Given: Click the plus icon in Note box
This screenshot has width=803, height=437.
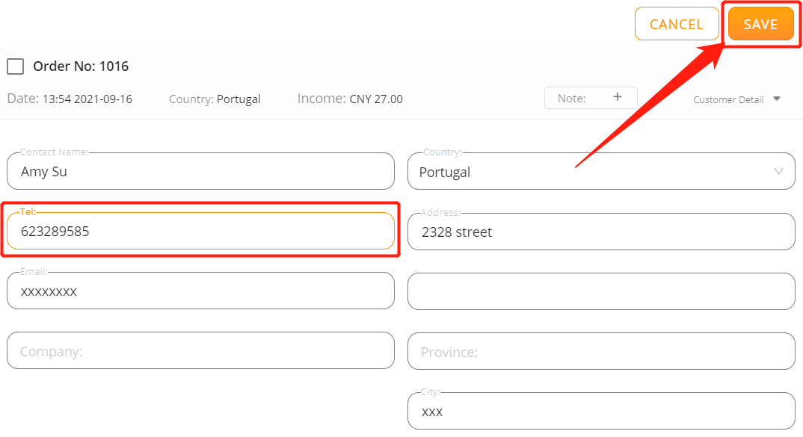Looking at the screenshot, I should [618, 96].
